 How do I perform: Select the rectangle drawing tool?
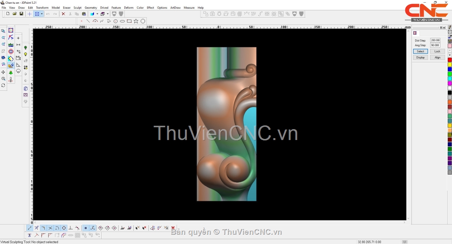129,21
